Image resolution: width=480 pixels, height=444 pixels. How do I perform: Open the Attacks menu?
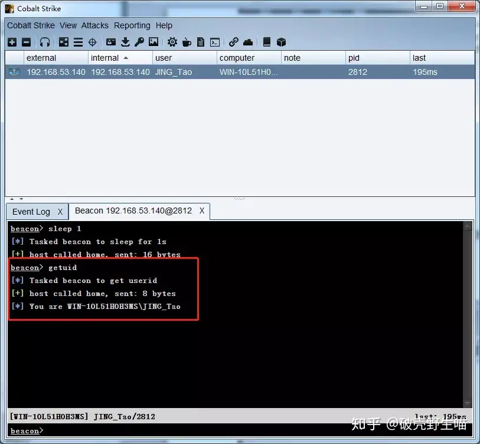click(x=95, y=25)
